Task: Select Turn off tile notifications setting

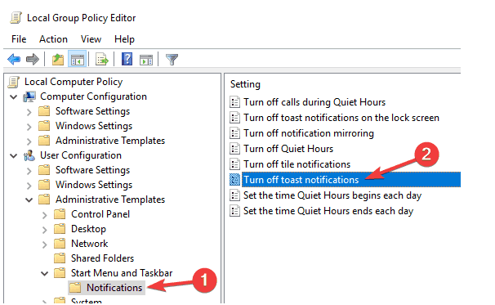Action: click(297, 164)
